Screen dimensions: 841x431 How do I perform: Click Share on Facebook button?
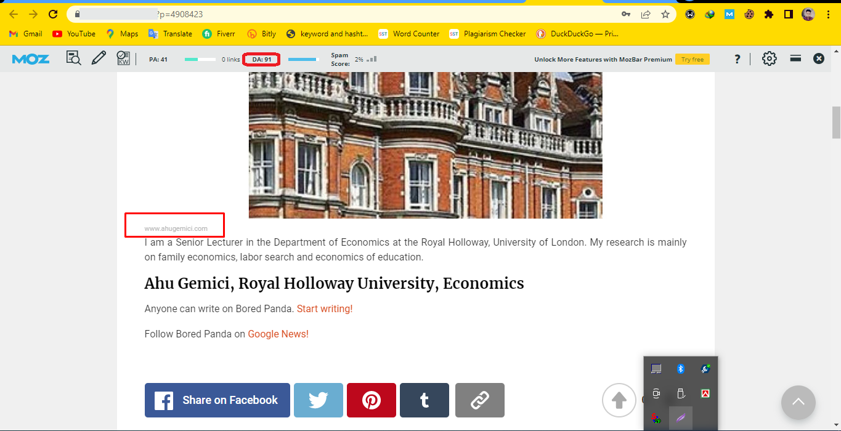click(x=217, y=400)
